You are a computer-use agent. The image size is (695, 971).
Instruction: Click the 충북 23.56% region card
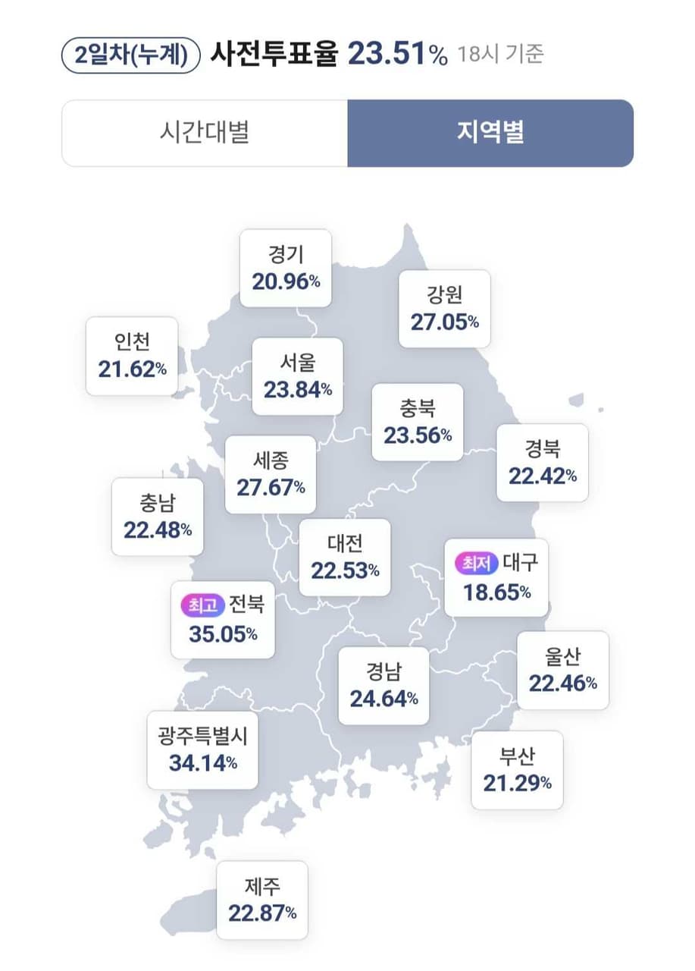tap(418, 422)
